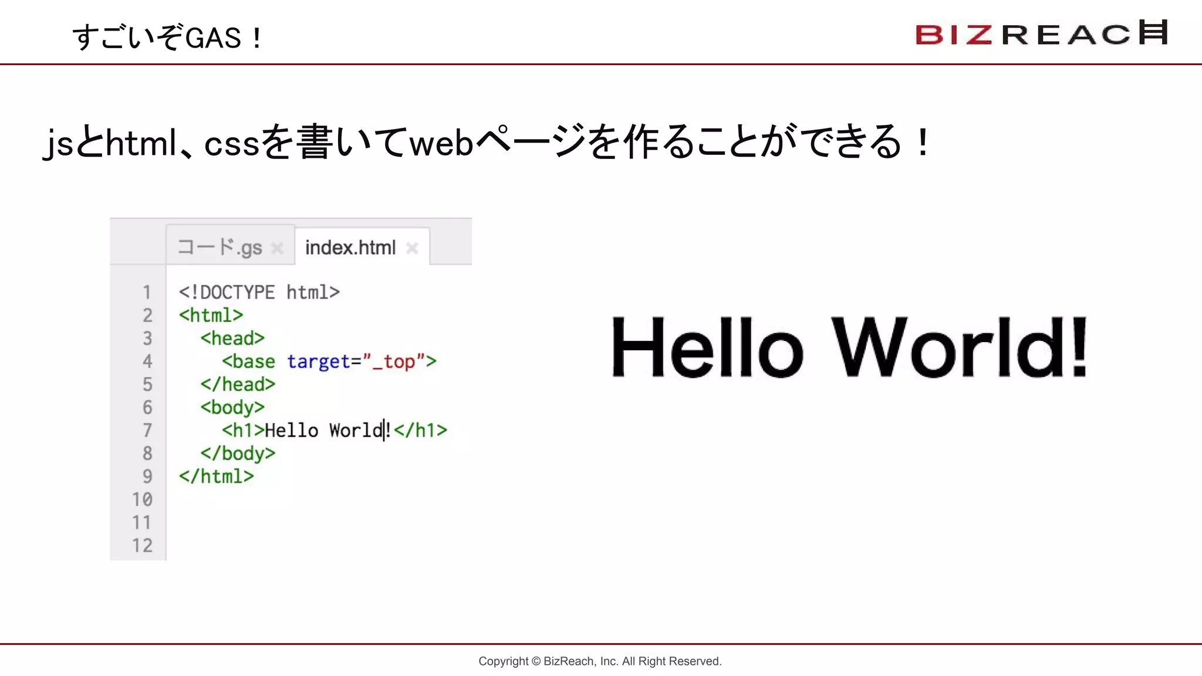Click line number 10 in gutter
Image resolution: width=1202 pixels, height=676 pixels.
[x=142, y=499]
